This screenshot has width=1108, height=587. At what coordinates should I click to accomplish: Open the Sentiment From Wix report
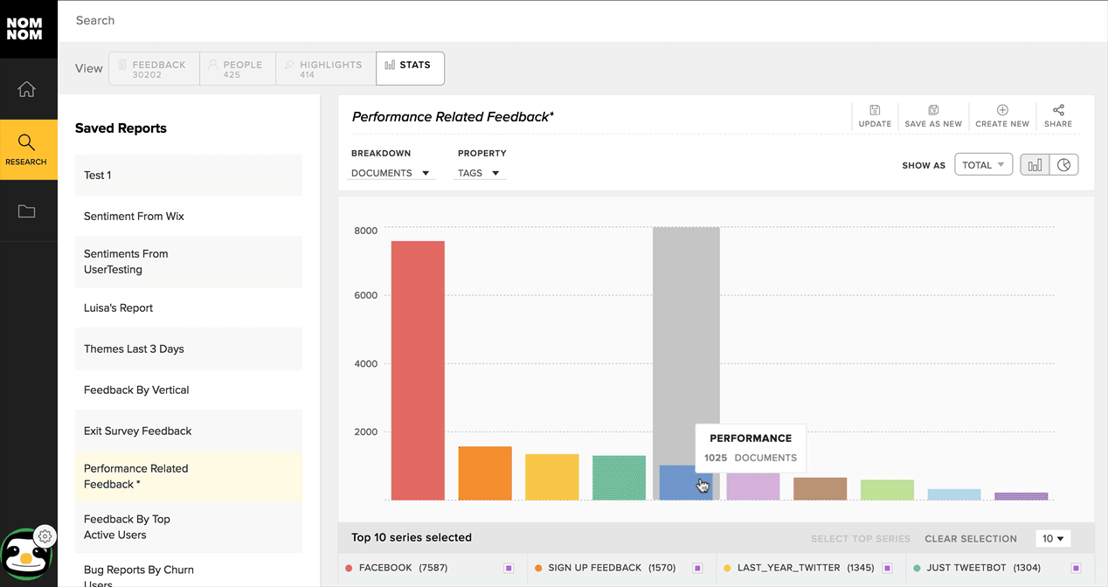(x=134, y=216)
